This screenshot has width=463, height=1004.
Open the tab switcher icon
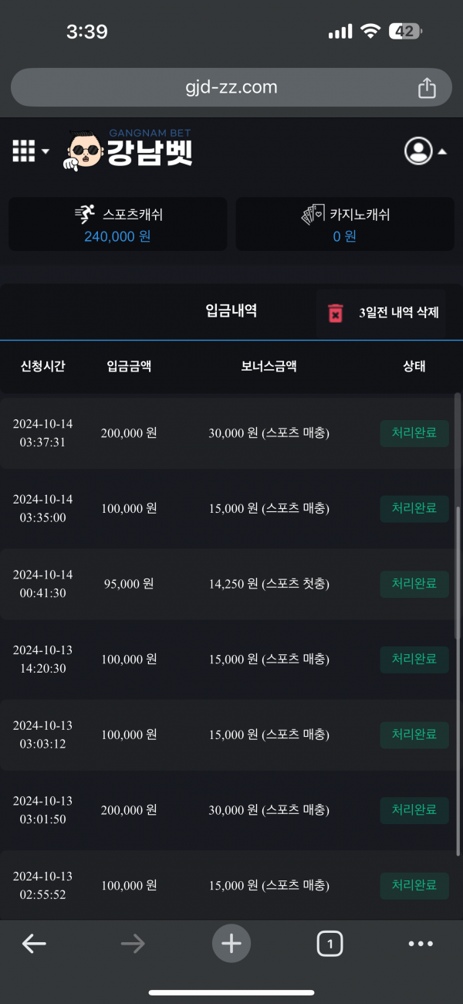[330, 943]
